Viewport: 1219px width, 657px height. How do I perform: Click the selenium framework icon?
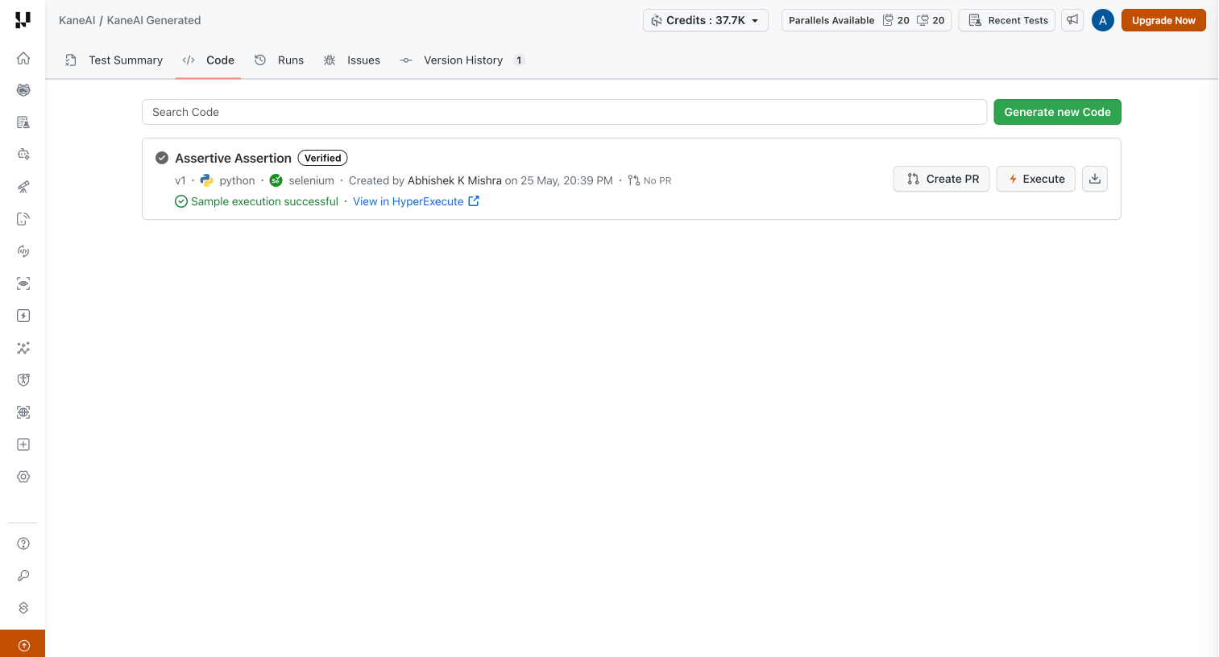click(x=276, y=180)
